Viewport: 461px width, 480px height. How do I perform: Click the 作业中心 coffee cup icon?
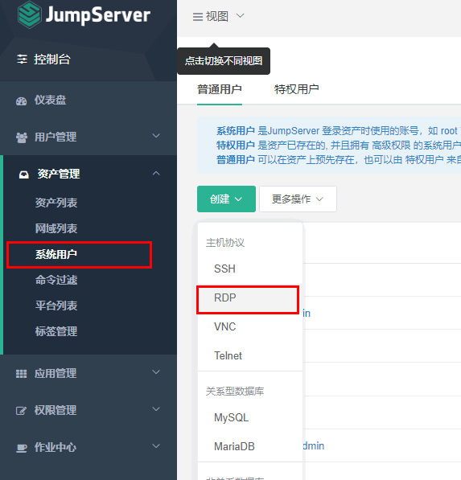coord(22,448)
